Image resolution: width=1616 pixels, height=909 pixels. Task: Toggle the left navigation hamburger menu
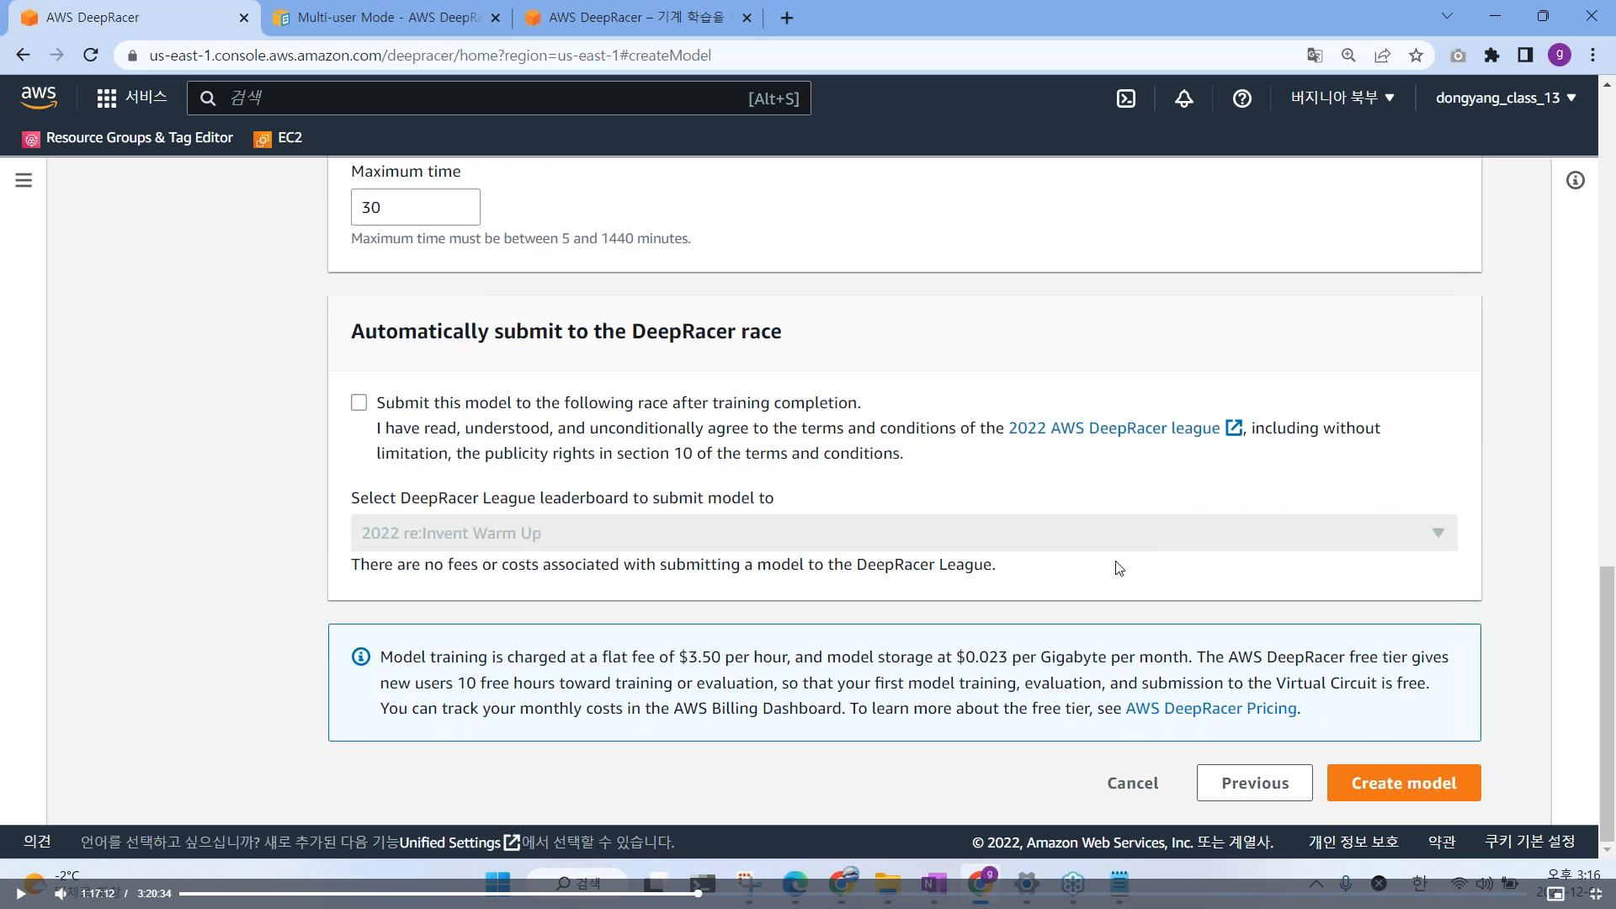(x=24, y=180)
